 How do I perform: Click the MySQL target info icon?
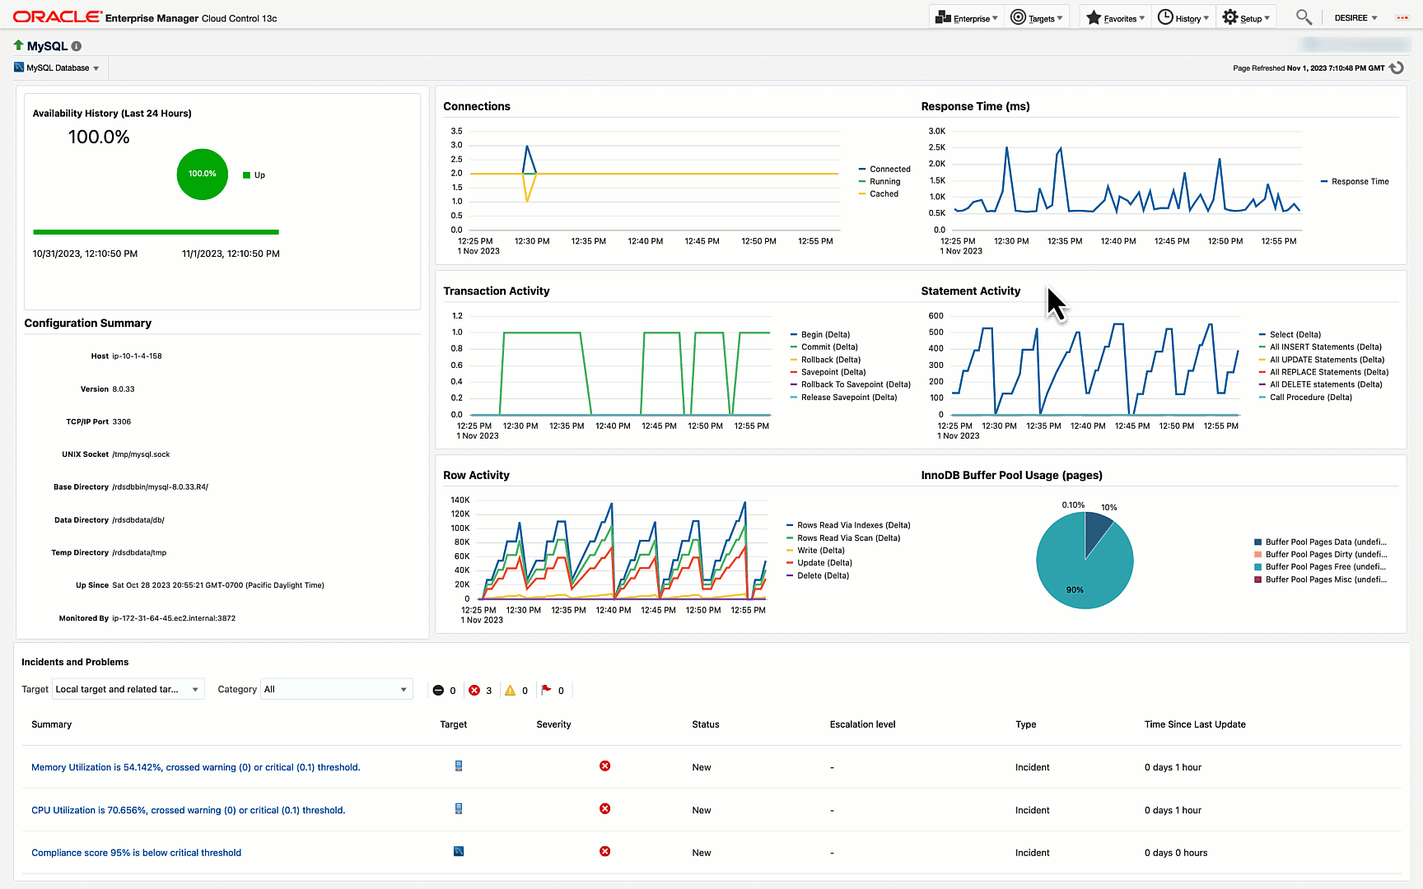pos(77,47)
